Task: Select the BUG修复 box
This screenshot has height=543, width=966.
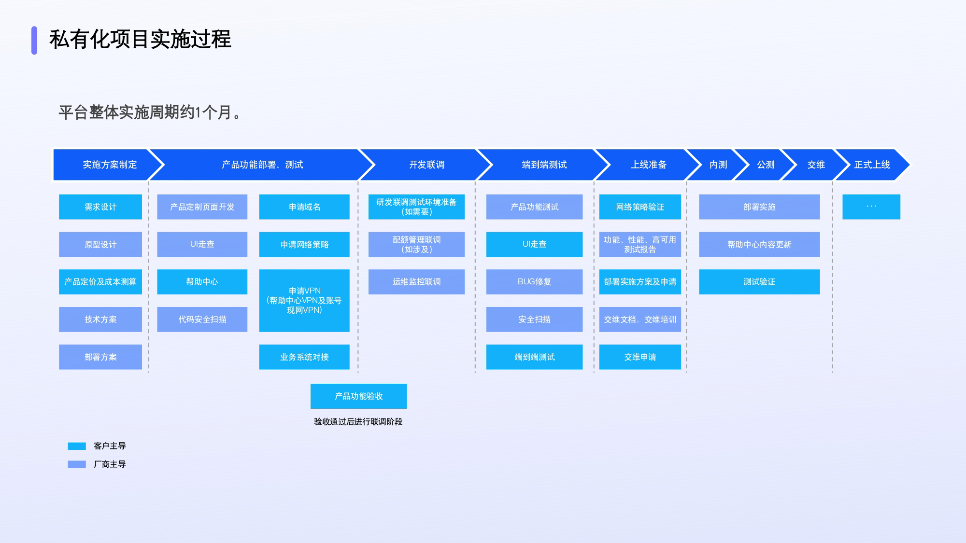Action: pyautogui.click(x=534, y=282)
